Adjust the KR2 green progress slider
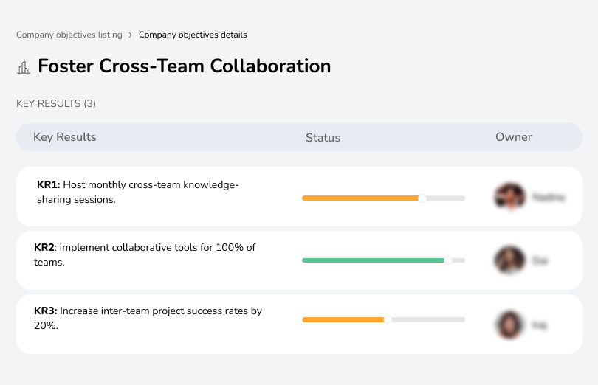 (383, 260)
